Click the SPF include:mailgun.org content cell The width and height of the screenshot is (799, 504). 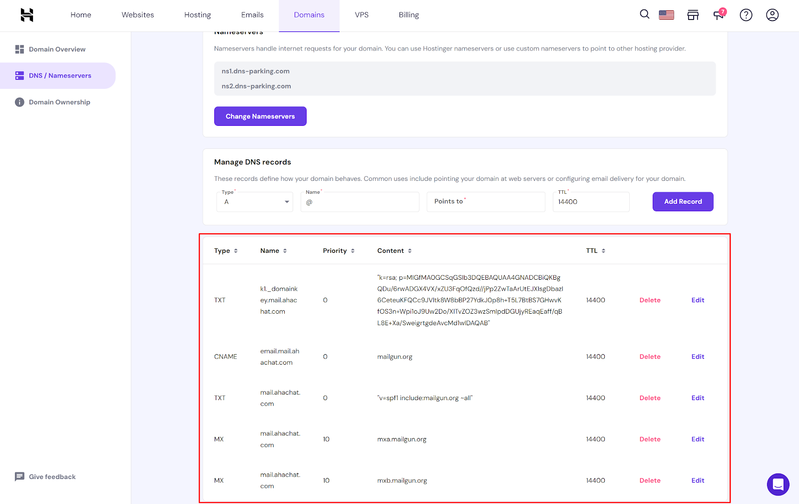point(424,398)
